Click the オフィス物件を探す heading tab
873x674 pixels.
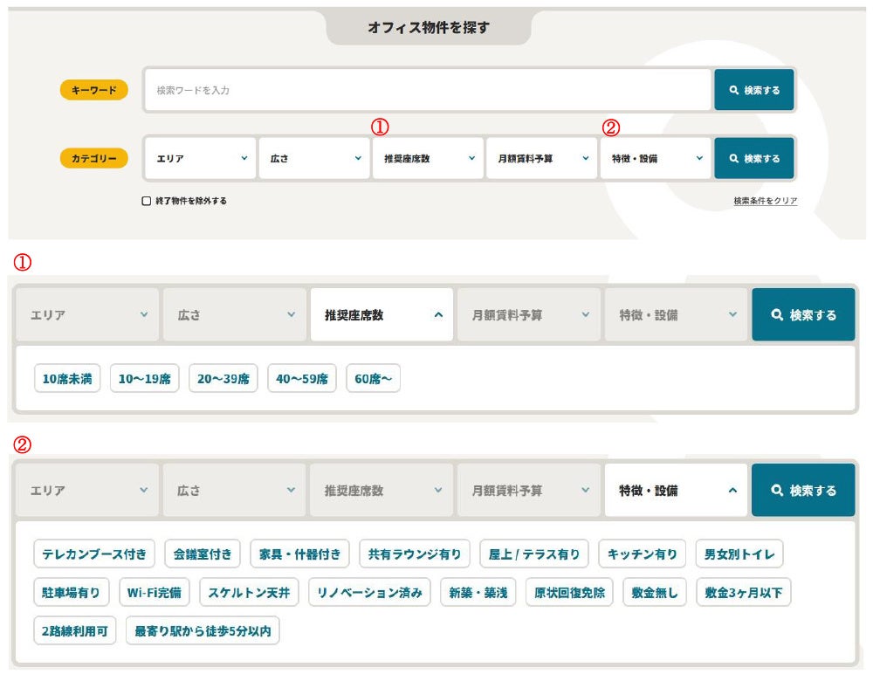click(428, 27)
